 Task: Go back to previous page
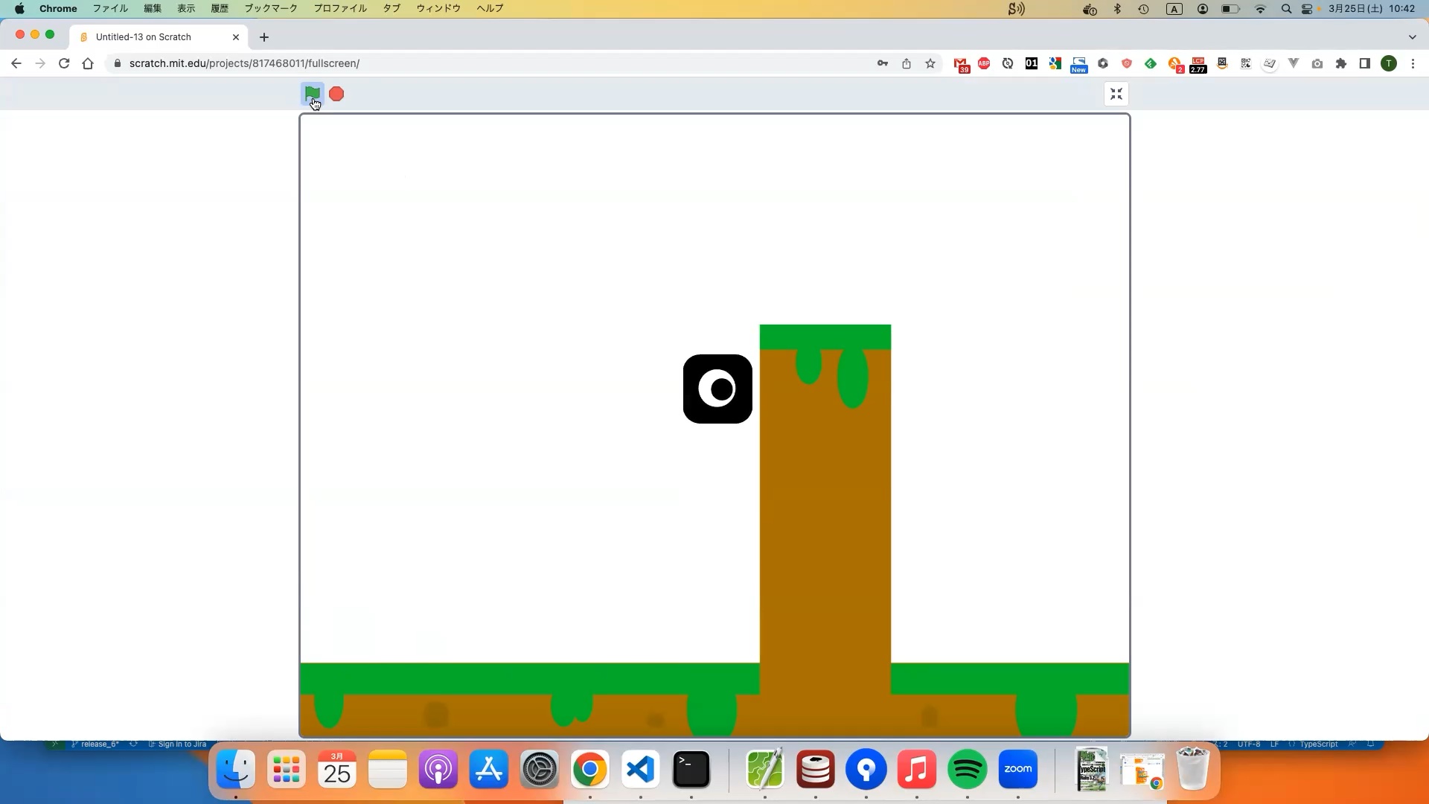point(16,63)
